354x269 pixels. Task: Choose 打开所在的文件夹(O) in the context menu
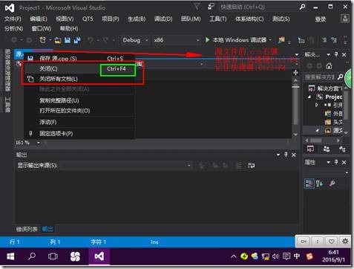coord(79,111)
